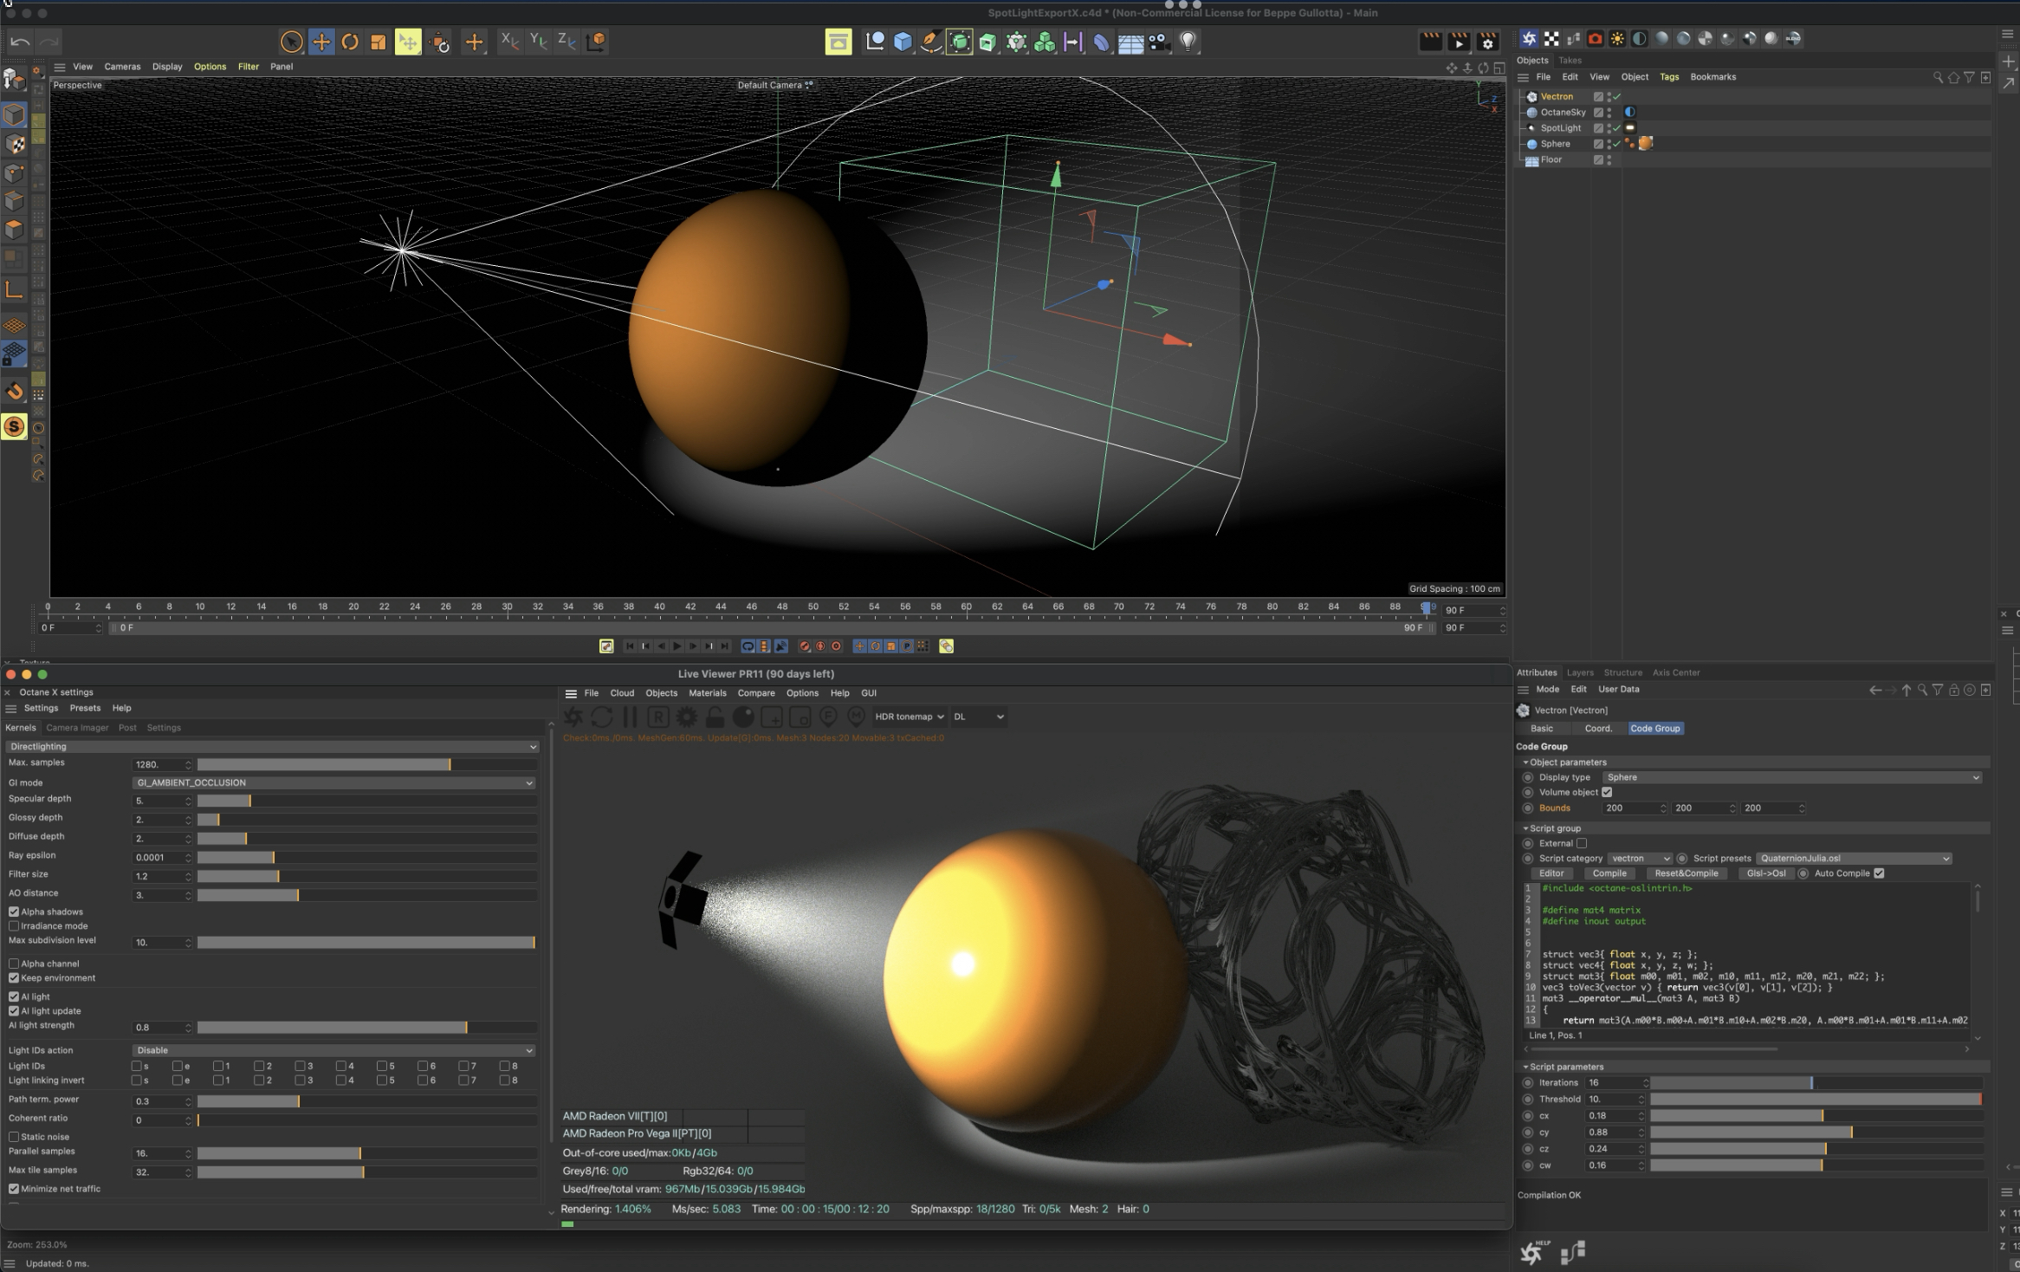The height and width of the screenshot is (1272, 2020).
Task: Click the camera object icon in toolbar
Action: (1159, 42)
